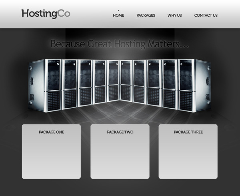Open the HOME nav item
Viewport: 240px width, 196px height.
(118, 16)
